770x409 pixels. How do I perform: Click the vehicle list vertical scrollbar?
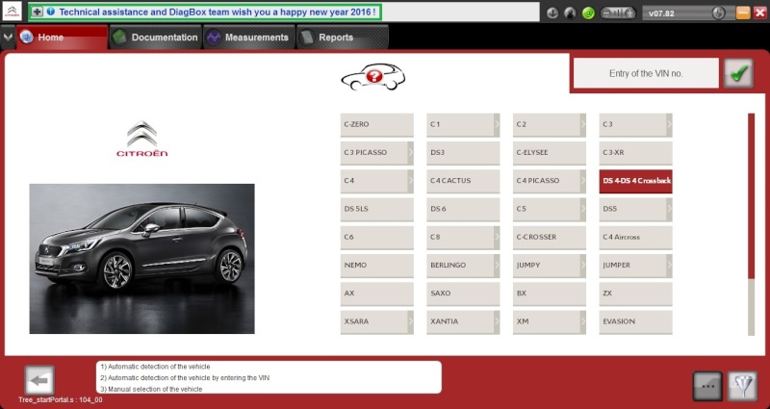pos(751,224)
